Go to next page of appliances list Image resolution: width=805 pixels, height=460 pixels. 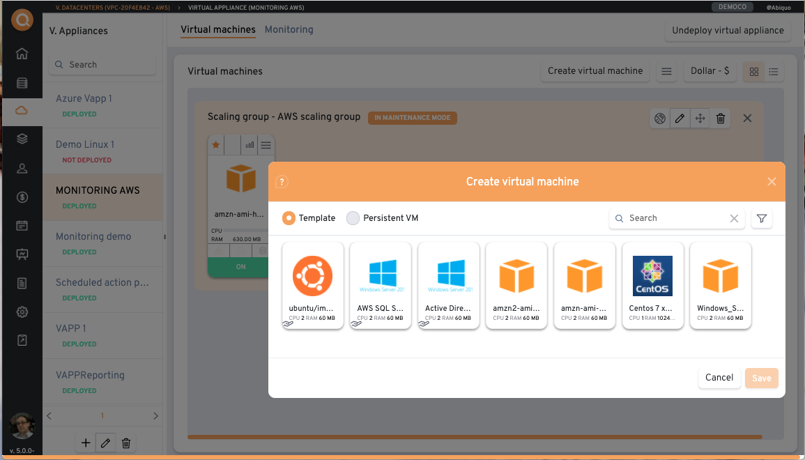155,416
